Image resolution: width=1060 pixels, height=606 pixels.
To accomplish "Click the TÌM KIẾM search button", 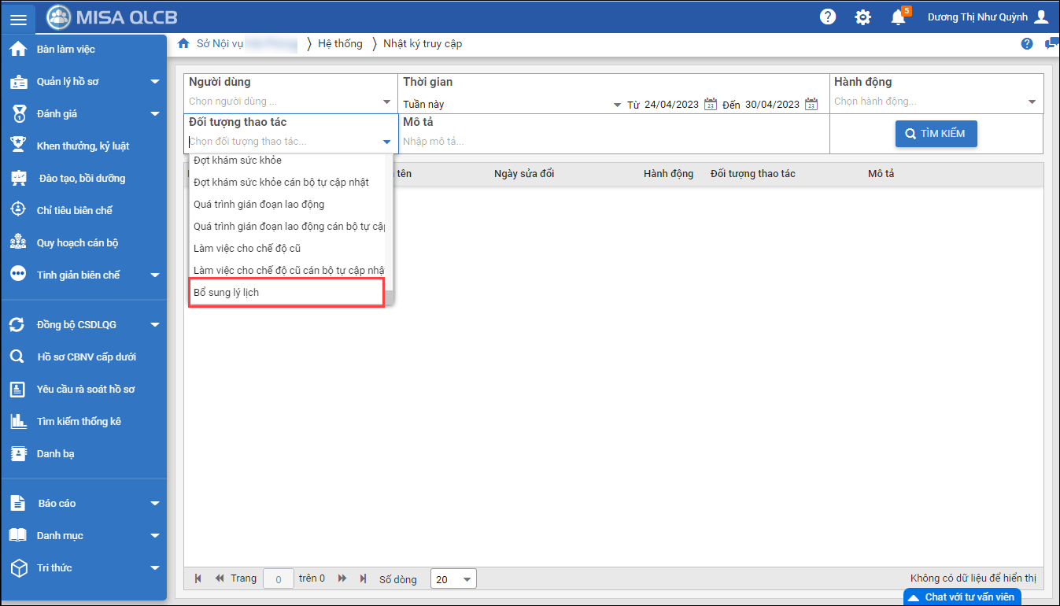I will tap(936, 134).
